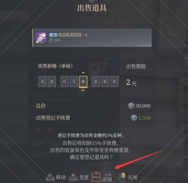The width and height of the screenshot is (188, 183).
Task: Click the 关闭 close label
Action: pyautogui.click(x=132, y=177)
